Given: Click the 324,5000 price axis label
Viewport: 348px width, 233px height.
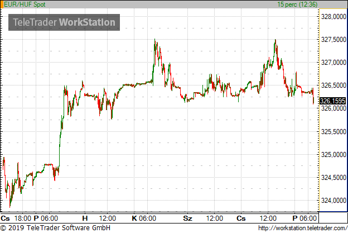Looking at the screenshot, I should 333,178.
